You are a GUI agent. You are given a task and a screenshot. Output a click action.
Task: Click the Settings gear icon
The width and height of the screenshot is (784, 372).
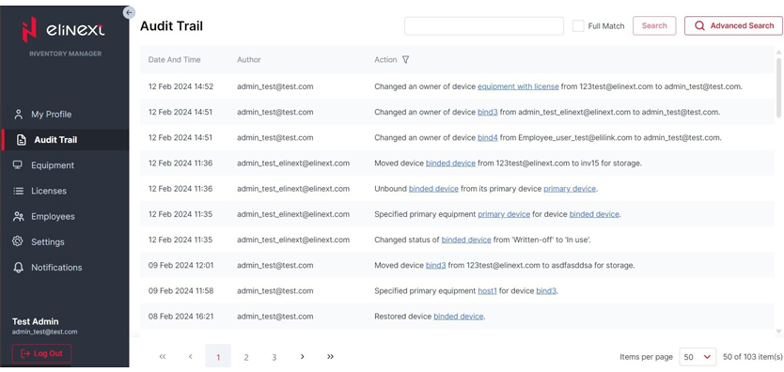click(x=18, y=241)
